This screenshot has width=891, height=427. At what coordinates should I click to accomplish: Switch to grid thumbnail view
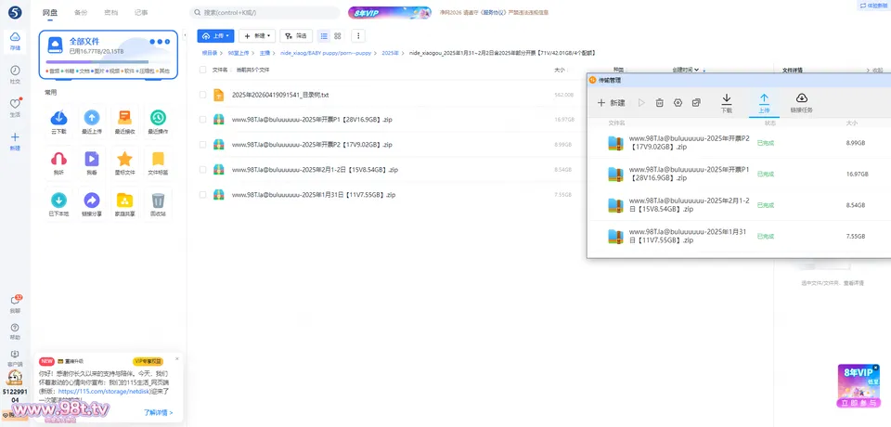tap(338, 36)
